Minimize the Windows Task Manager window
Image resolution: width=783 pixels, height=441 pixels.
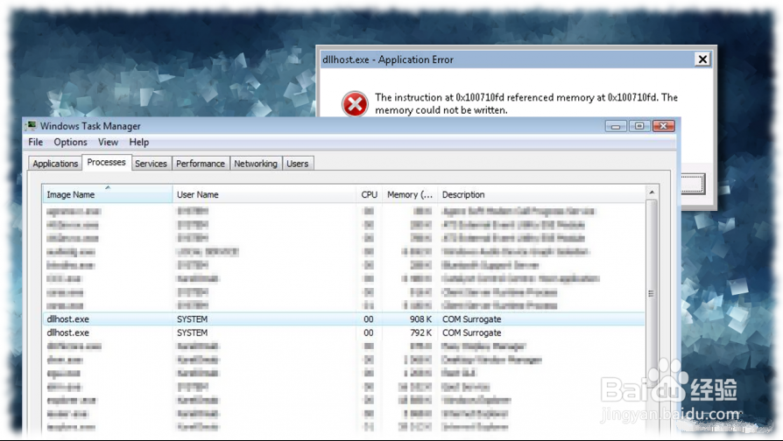pos(616,126)
